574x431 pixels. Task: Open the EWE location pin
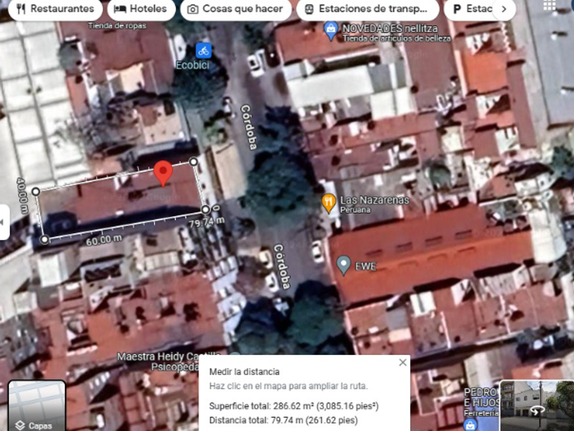(x=343, y=265)
